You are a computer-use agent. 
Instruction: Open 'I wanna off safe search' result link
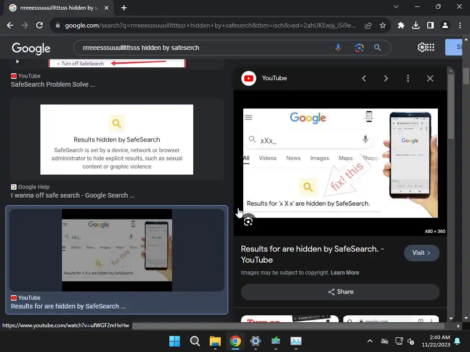(x=73, y=195)
